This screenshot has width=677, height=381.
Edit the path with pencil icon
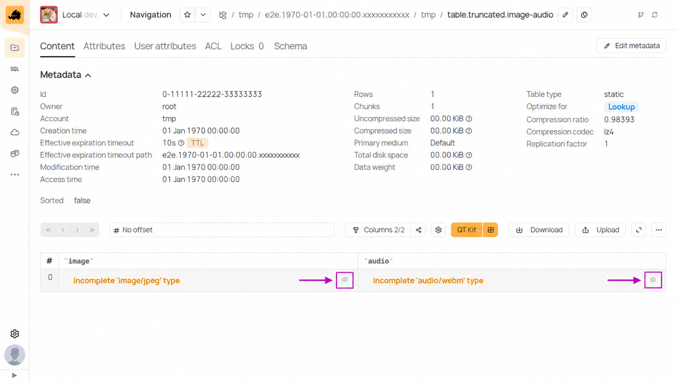point(565,15)
